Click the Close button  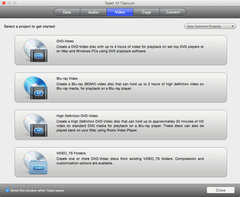pos(221,190)
